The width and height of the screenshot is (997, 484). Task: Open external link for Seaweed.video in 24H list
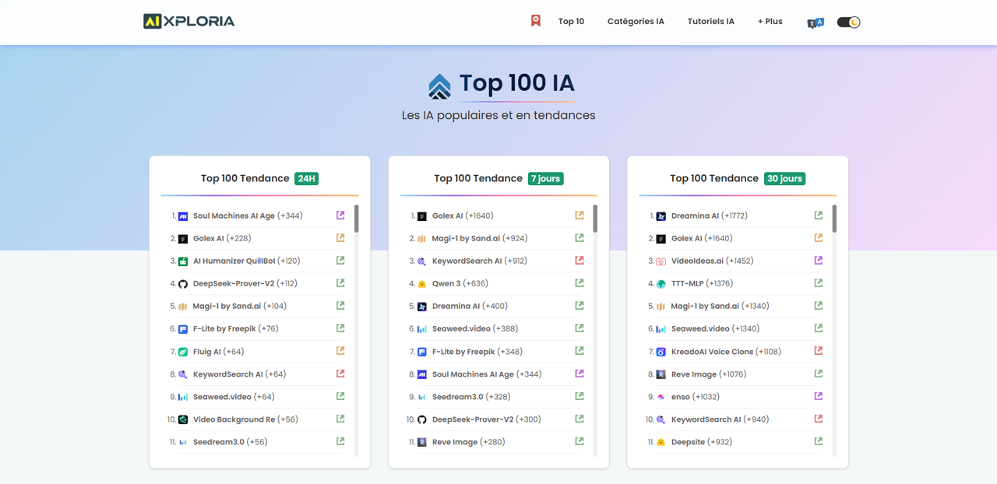pos(340,396)
